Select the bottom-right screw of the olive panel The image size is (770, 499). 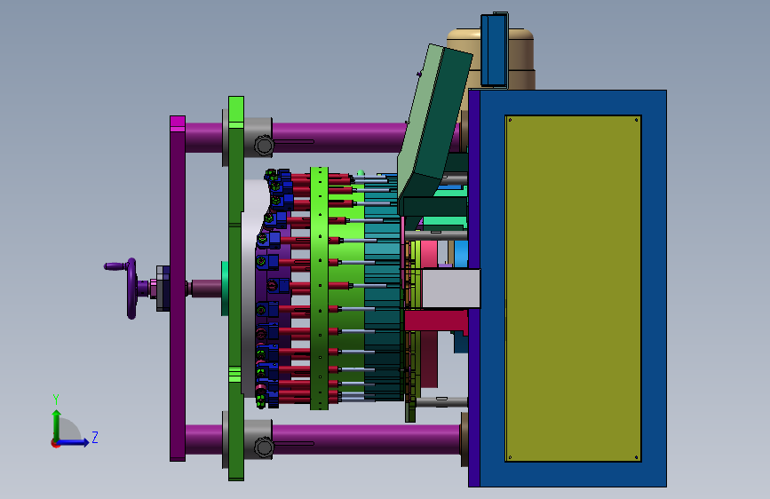tap(637, 457)
